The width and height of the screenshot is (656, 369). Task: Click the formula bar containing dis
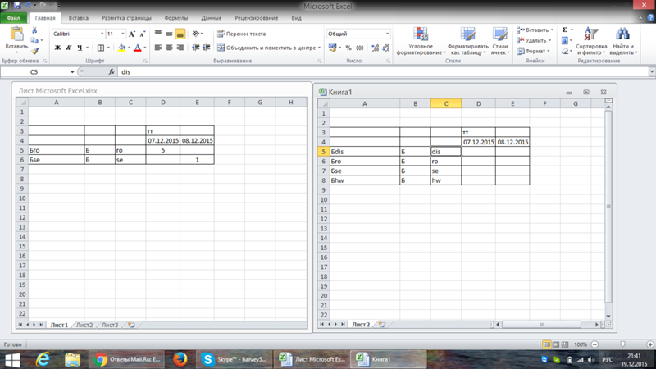383,72
